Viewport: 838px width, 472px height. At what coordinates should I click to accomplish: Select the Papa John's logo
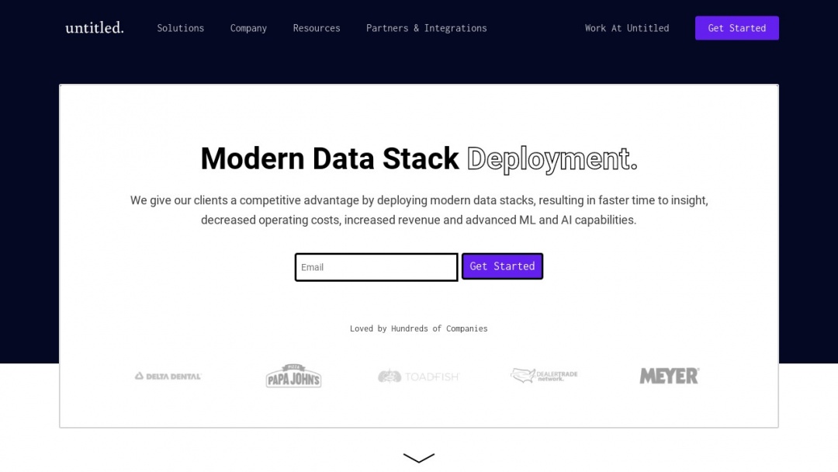coord(293,376)
